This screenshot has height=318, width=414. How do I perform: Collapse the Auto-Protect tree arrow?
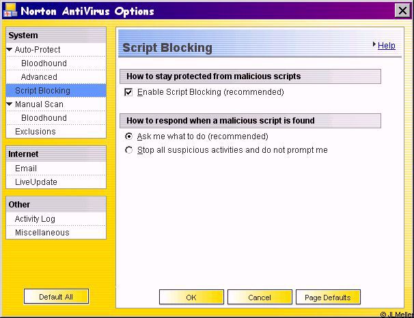10,49
